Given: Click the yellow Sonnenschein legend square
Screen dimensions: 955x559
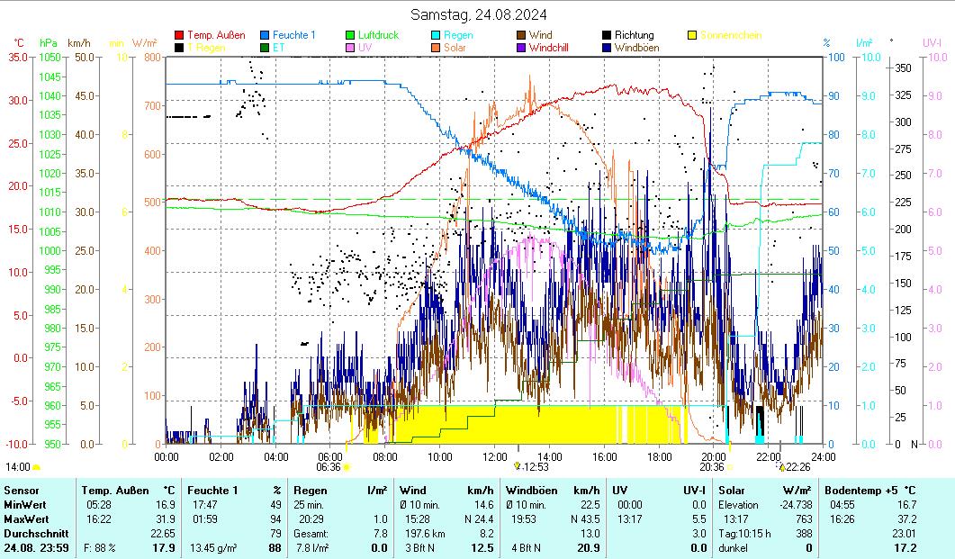Looking at the screenshot, I should tap(692, 35).
